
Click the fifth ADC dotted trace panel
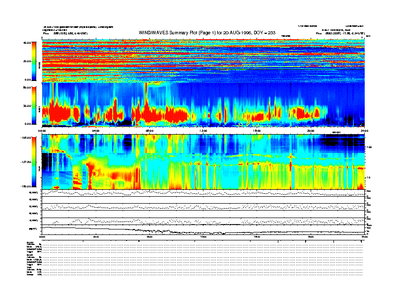203,221
